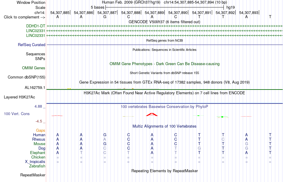Click the GENCODE V50lift37 track title
Viewport: 283px width, 182px height.
click(164, 22)
